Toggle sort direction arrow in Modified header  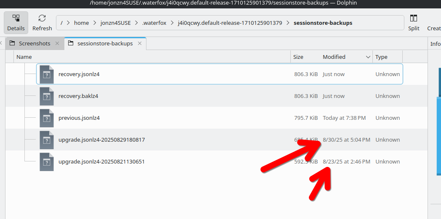click(x=368, y=57)
